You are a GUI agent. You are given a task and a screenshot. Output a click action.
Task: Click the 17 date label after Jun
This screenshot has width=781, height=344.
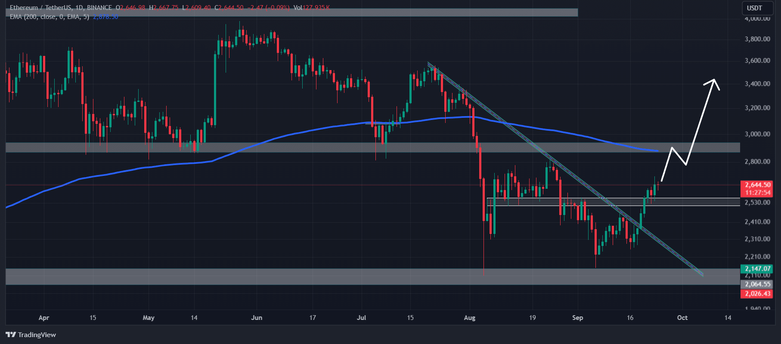pos(313,318)
